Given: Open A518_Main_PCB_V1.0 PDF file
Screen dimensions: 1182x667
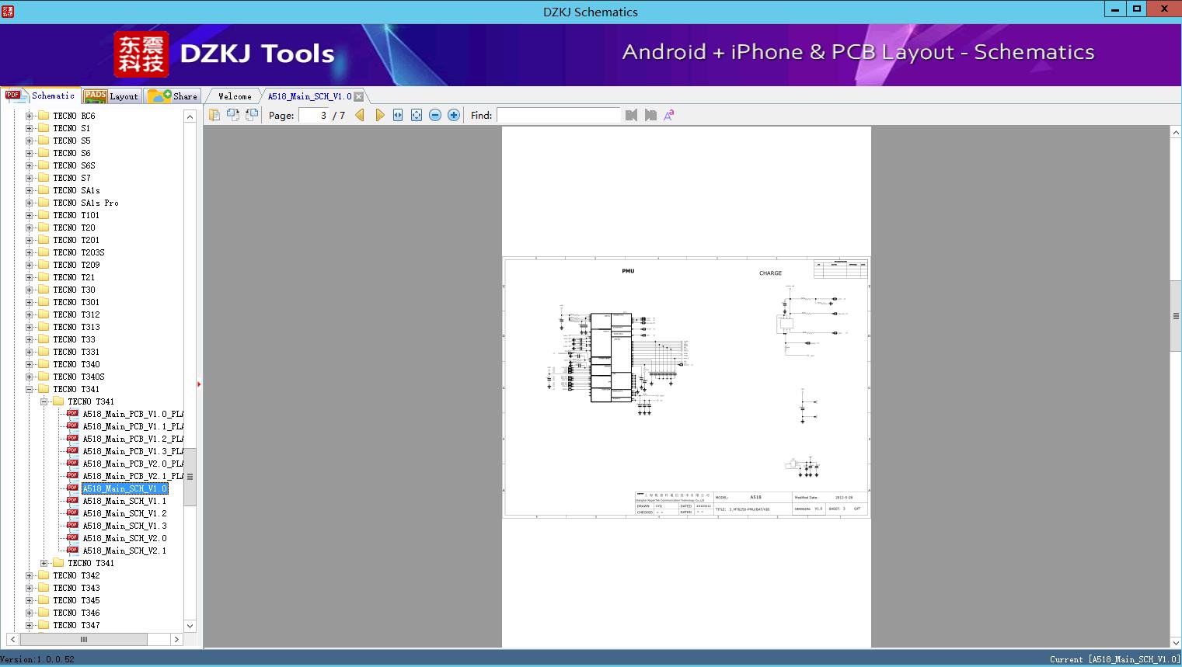Looking at the screenshot, I should (x=133, y=414).
